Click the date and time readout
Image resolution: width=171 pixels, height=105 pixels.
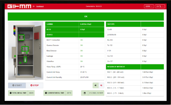point(96,93)
